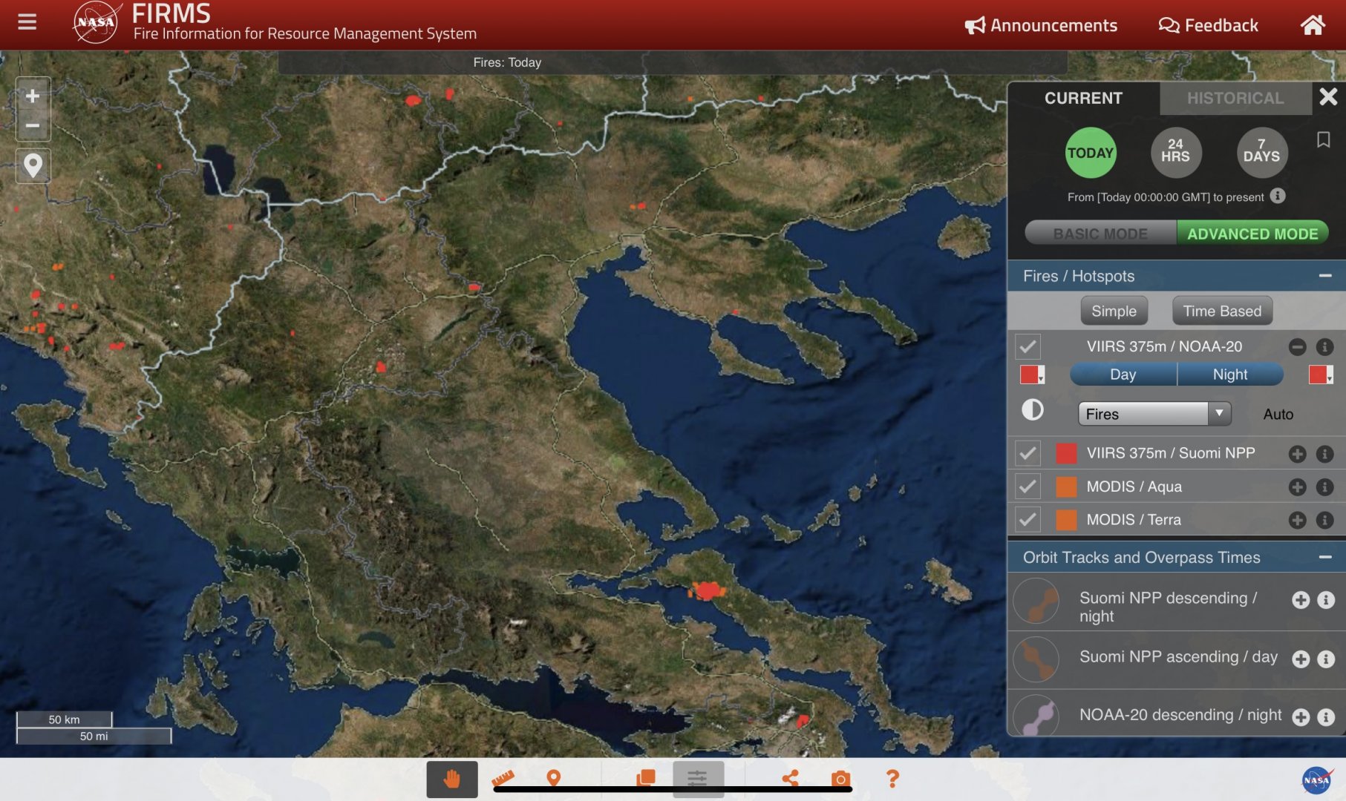Click the location marker map button
This screenshot has width=1346, height=801.
pos(33,165)
